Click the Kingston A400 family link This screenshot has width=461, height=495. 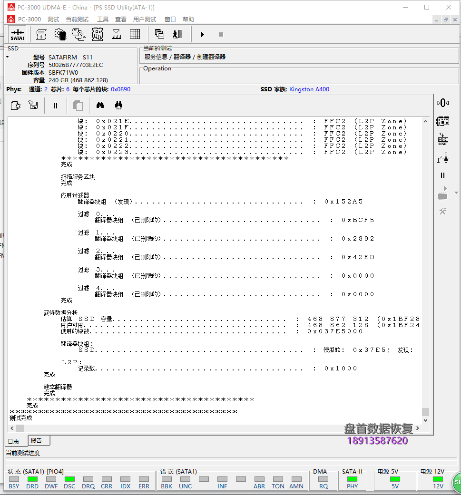309,89
